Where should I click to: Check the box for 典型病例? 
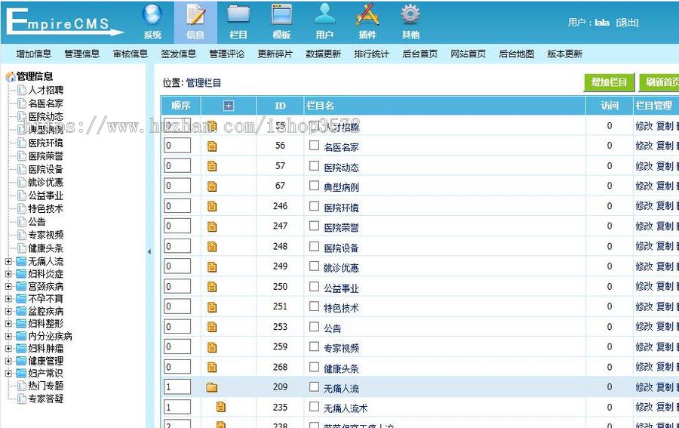[x=315, y=186]
